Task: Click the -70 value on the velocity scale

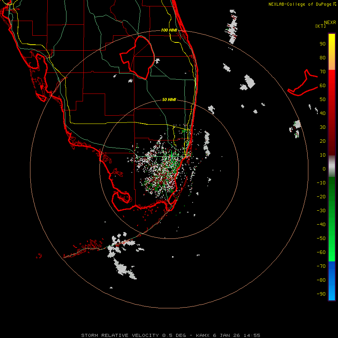Action: coord(321,266)
